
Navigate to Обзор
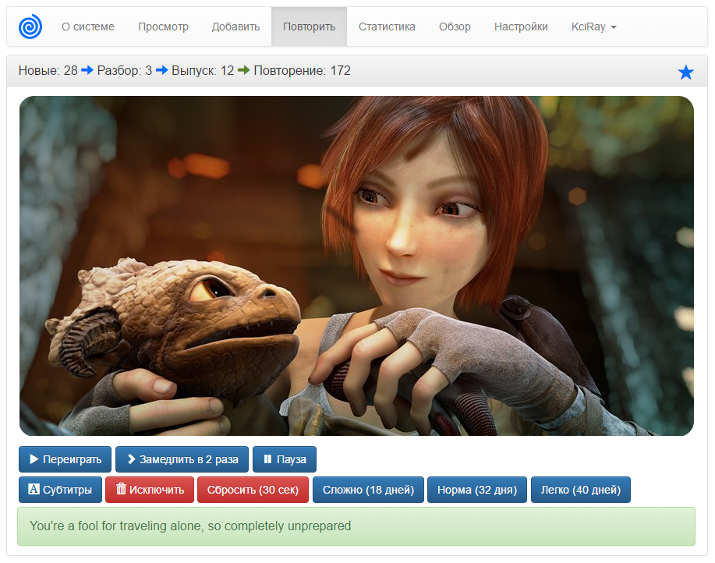coord(455,27)
